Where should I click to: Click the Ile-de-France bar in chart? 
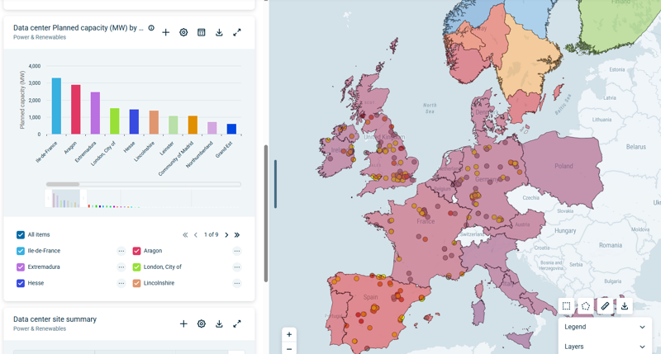pyautogui.click(x=56, y=106)
